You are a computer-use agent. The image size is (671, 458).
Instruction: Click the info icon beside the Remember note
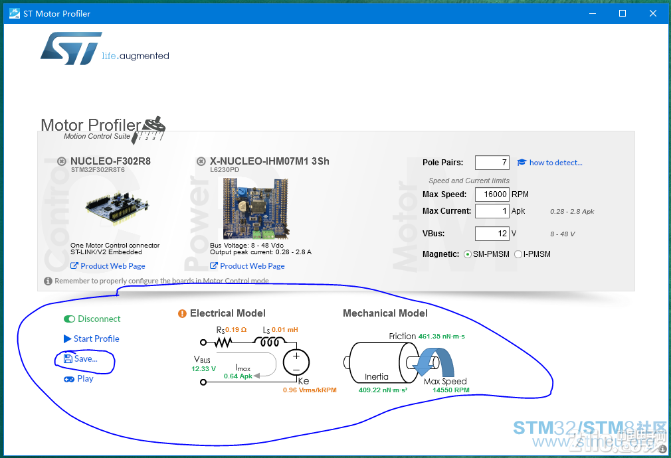pyautogui.click(x=48, y=281)
